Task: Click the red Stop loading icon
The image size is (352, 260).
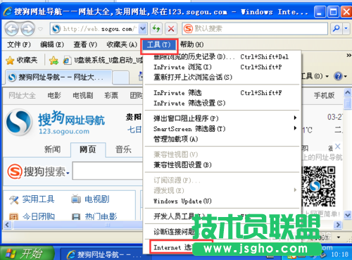Action: pyautogui.click(x=171, y=29)
